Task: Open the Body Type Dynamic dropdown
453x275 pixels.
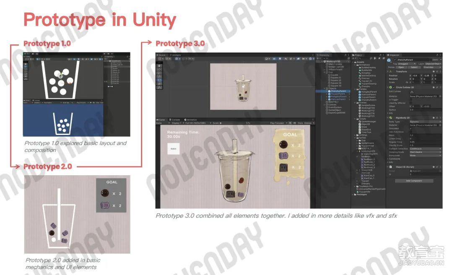Action: [425, 122]
